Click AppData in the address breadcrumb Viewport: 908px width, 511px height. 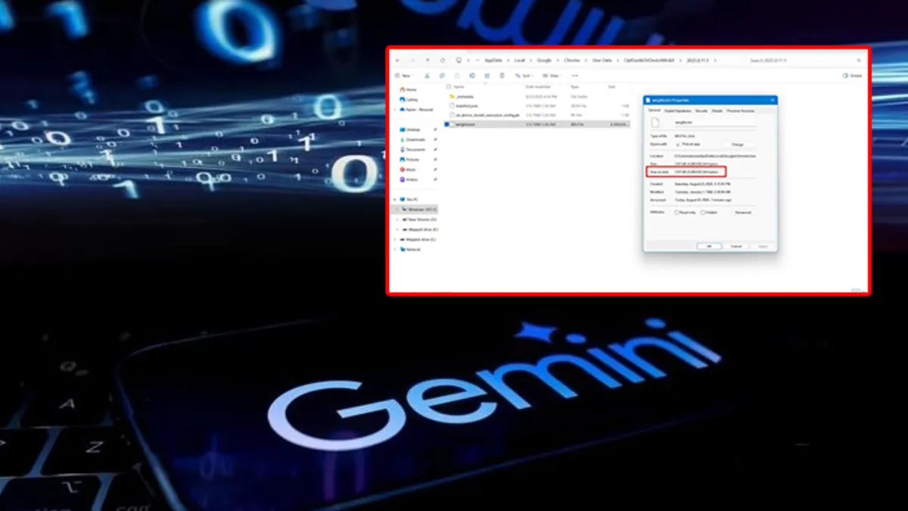pos(493,61)
